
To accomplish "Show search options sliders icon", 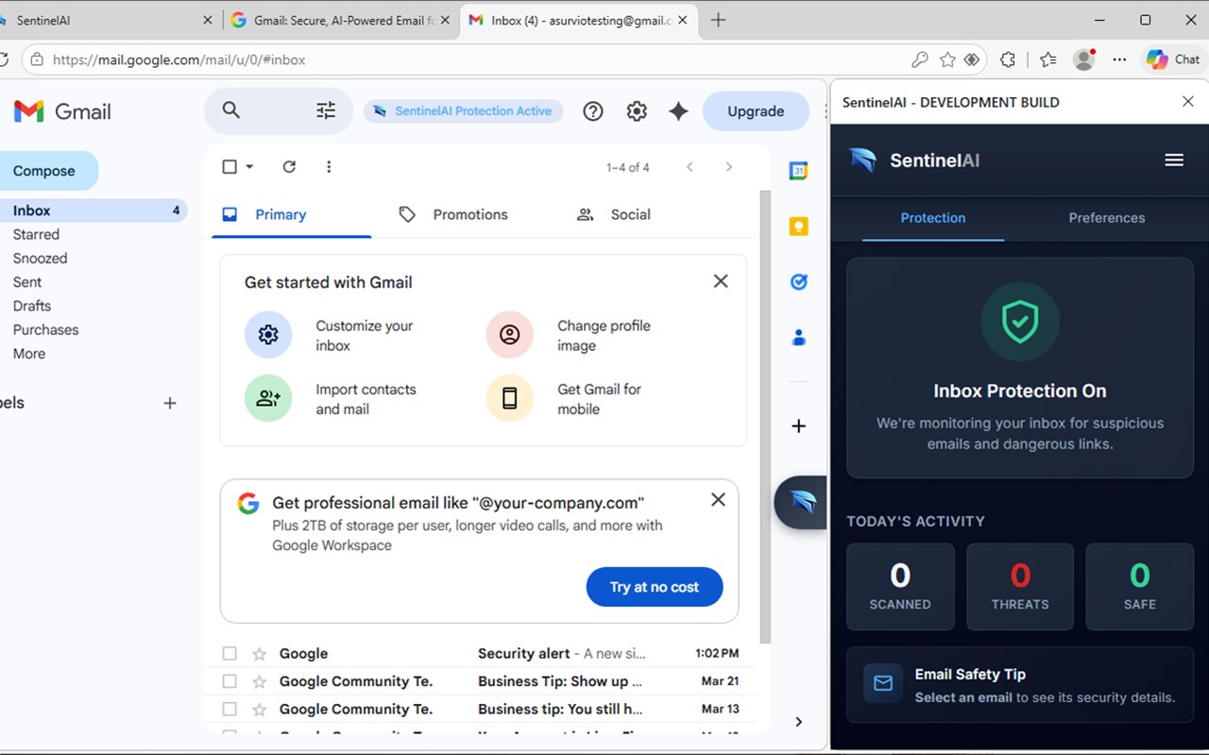I will point(326,110).
